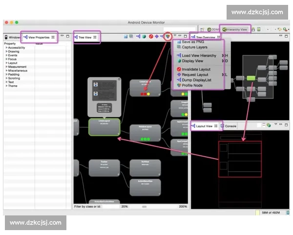293x235 pixels.
Task: Open the Tree View panel view menu triangle
Action: click(x=175, y=35)
